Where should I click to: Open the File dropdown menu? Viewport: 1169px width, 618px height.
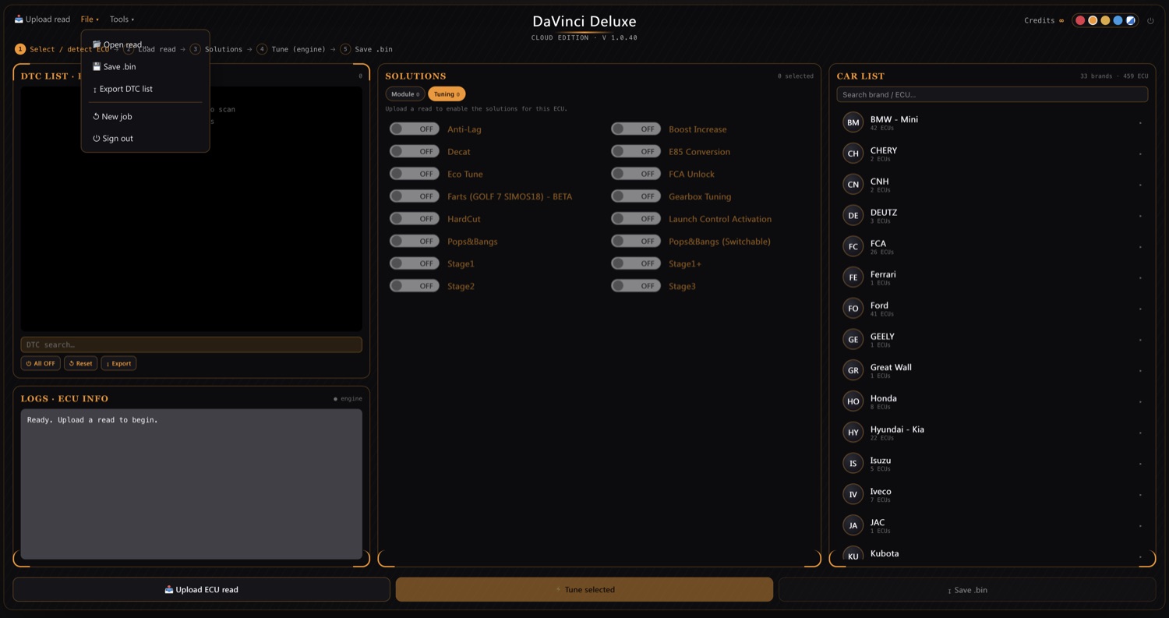pyautogui.click(x=90, y=19)
